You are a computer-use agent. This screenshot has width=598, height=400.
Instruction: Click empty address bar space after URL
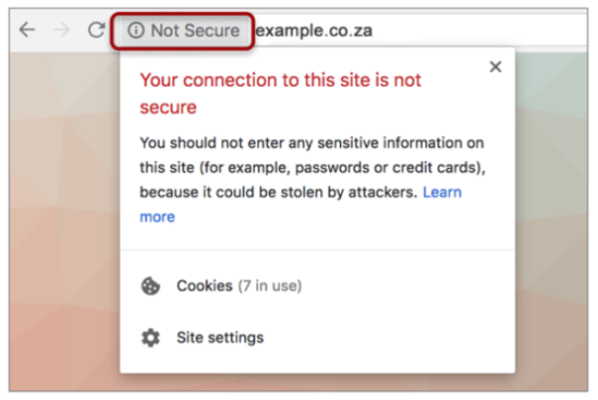click(x=478, y=31)
